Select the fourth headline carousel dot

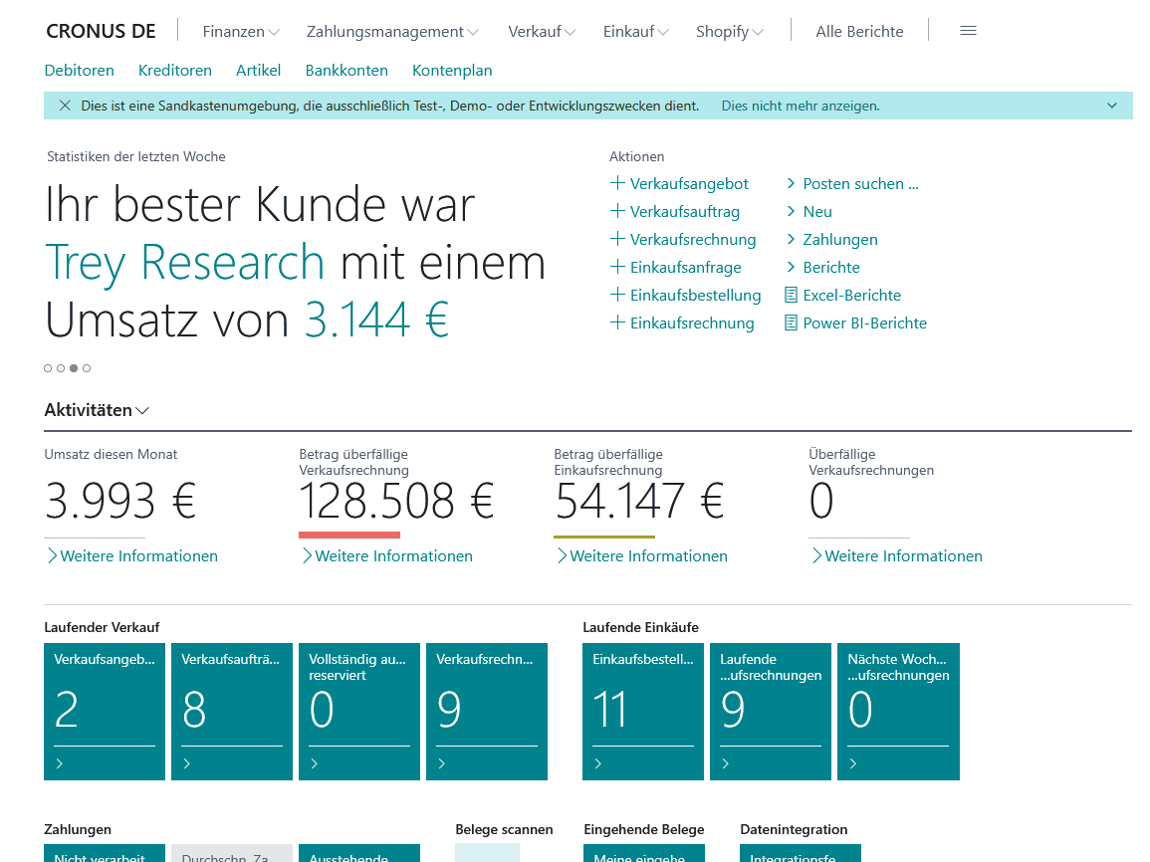pyautogui.click(x=87, y=368)
